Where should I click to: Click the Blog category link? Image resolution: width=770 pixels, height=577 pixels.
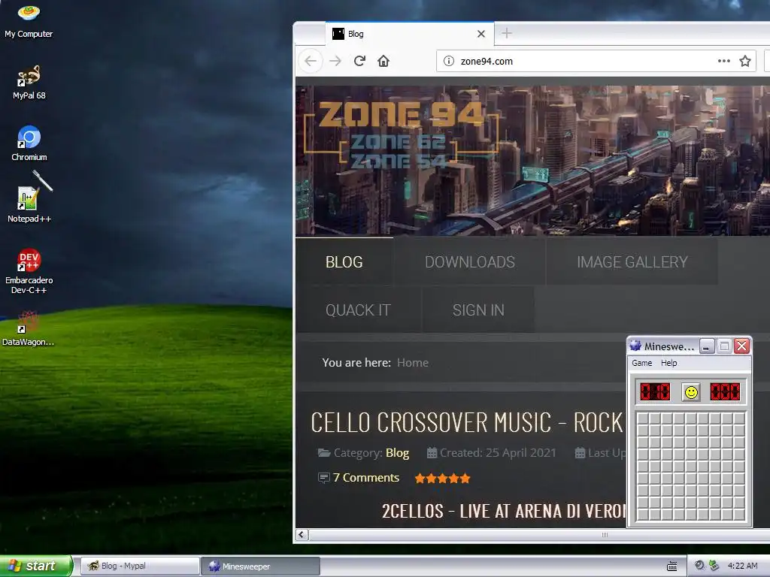tap(397, 453)
